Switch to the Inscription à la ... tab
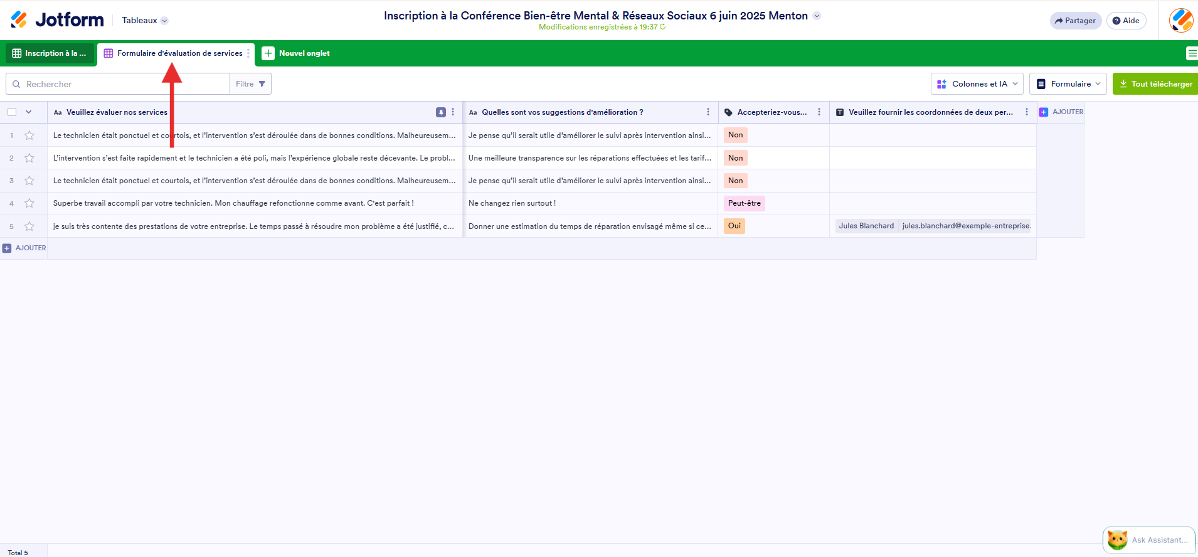This screenshot has width=1198, height=557. click(x=50, y=53)
